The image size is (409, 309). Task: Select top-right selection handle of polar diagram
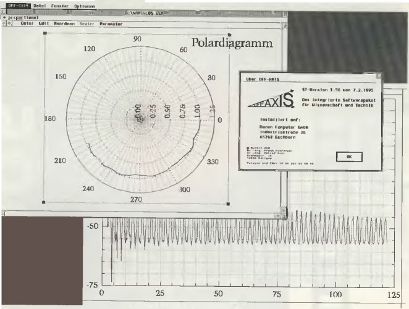pos(229,35)
